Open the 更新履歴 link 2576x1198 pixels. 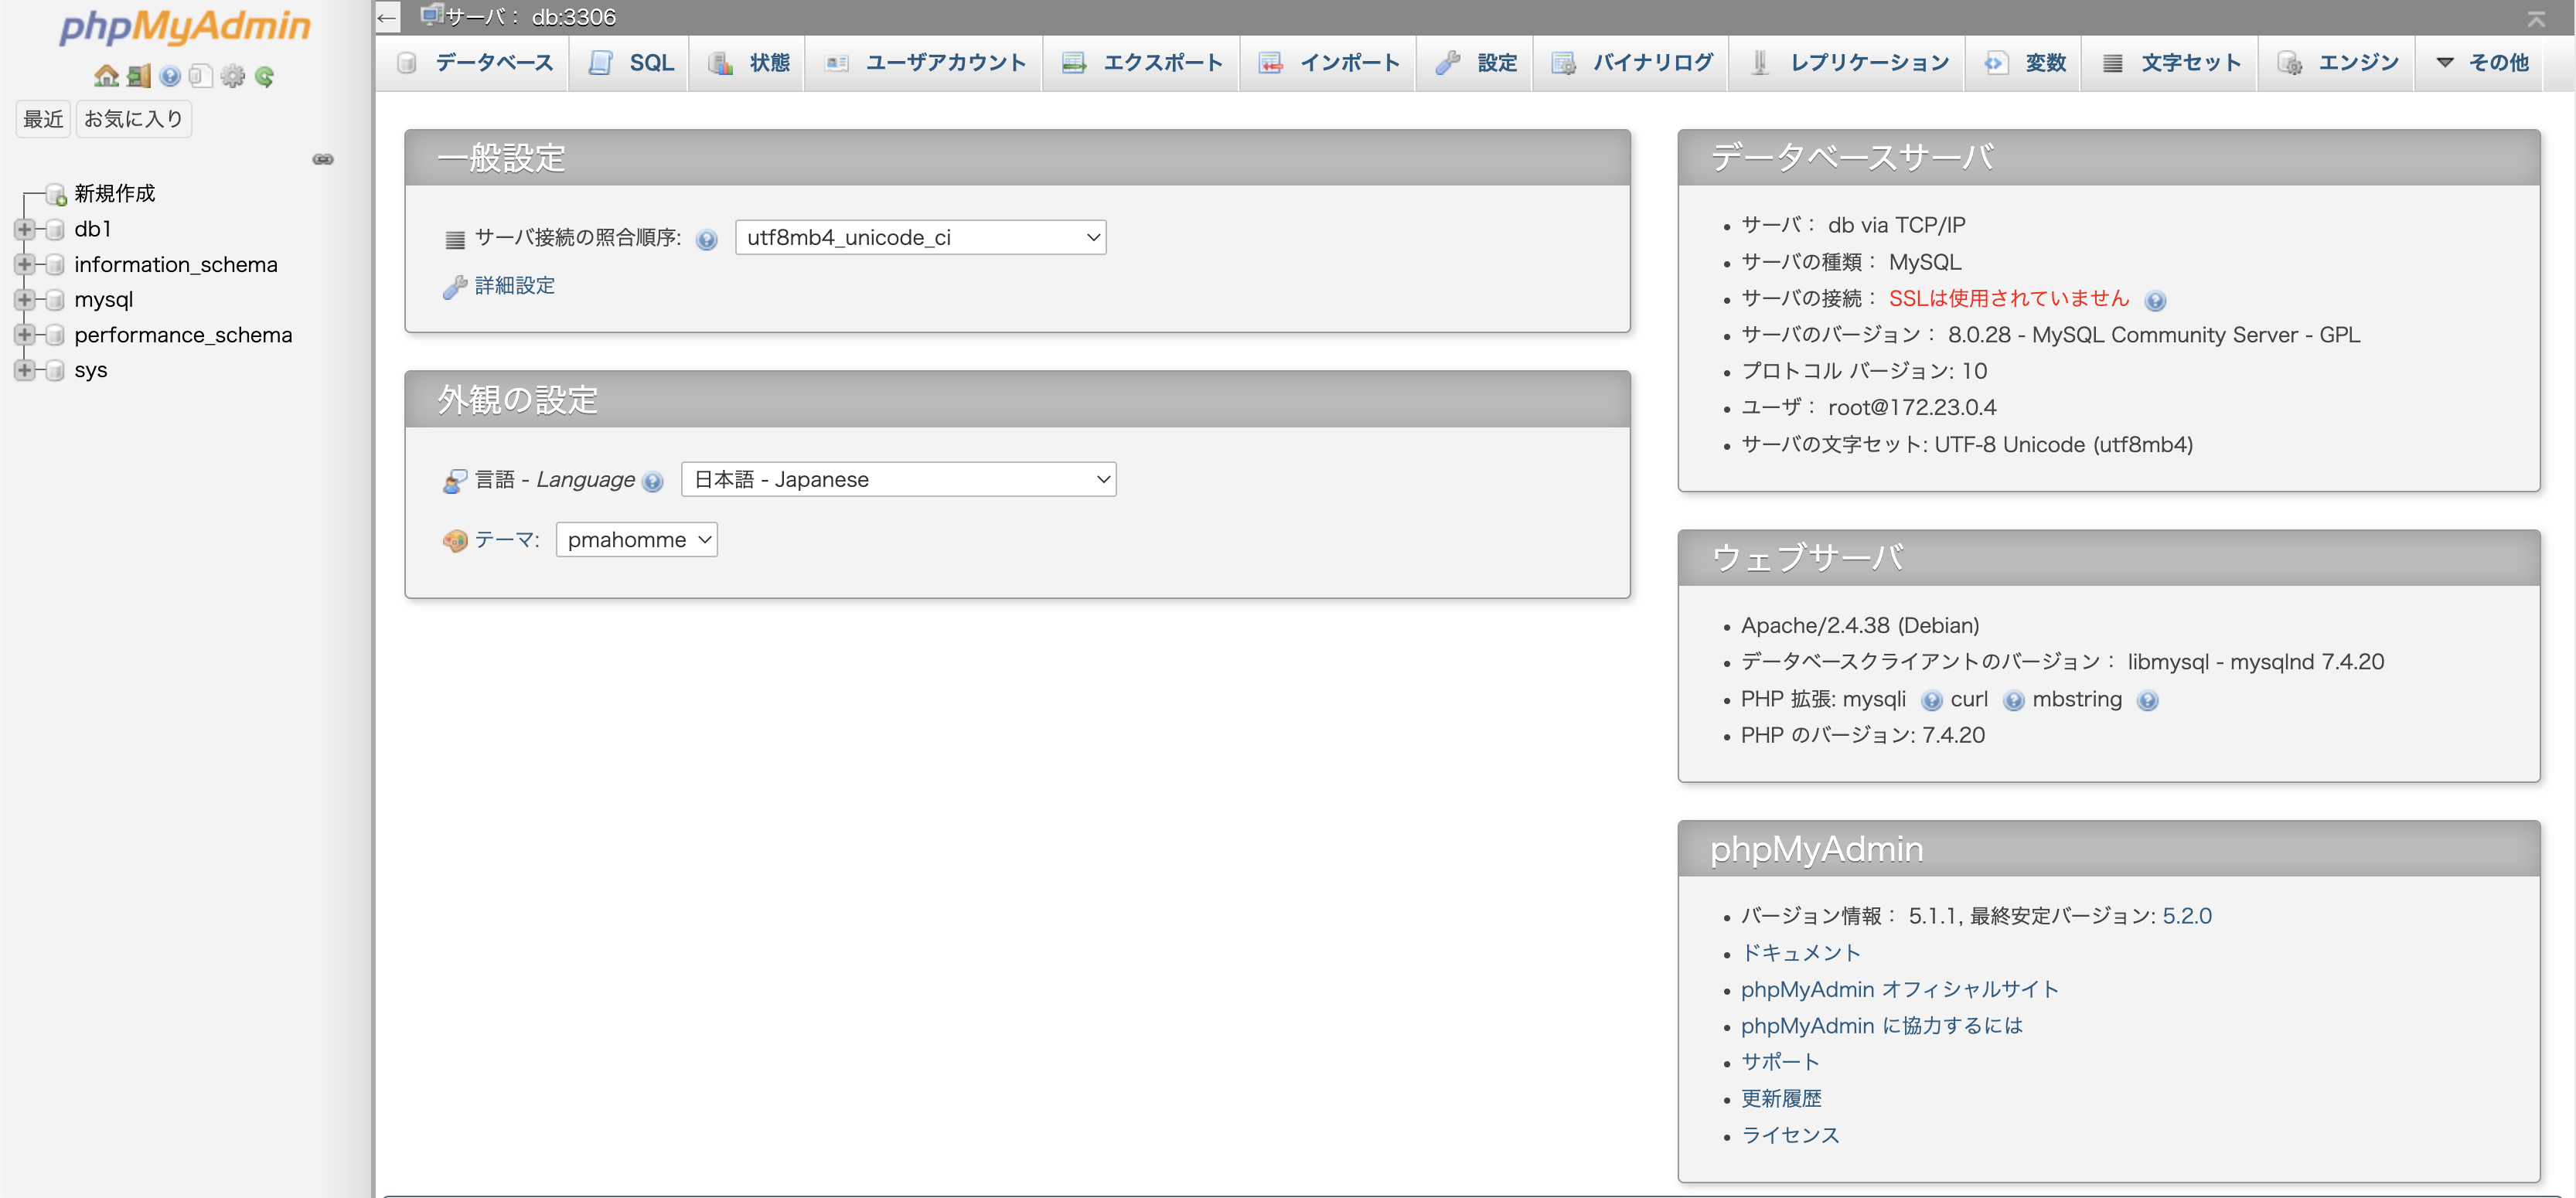1781,1099
